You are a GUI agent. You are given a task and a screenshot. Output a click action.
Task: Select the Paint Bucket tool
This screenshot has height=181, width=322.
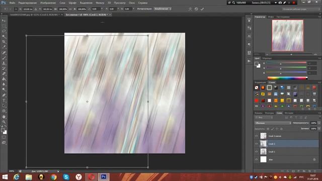click(x=4, y=79)
